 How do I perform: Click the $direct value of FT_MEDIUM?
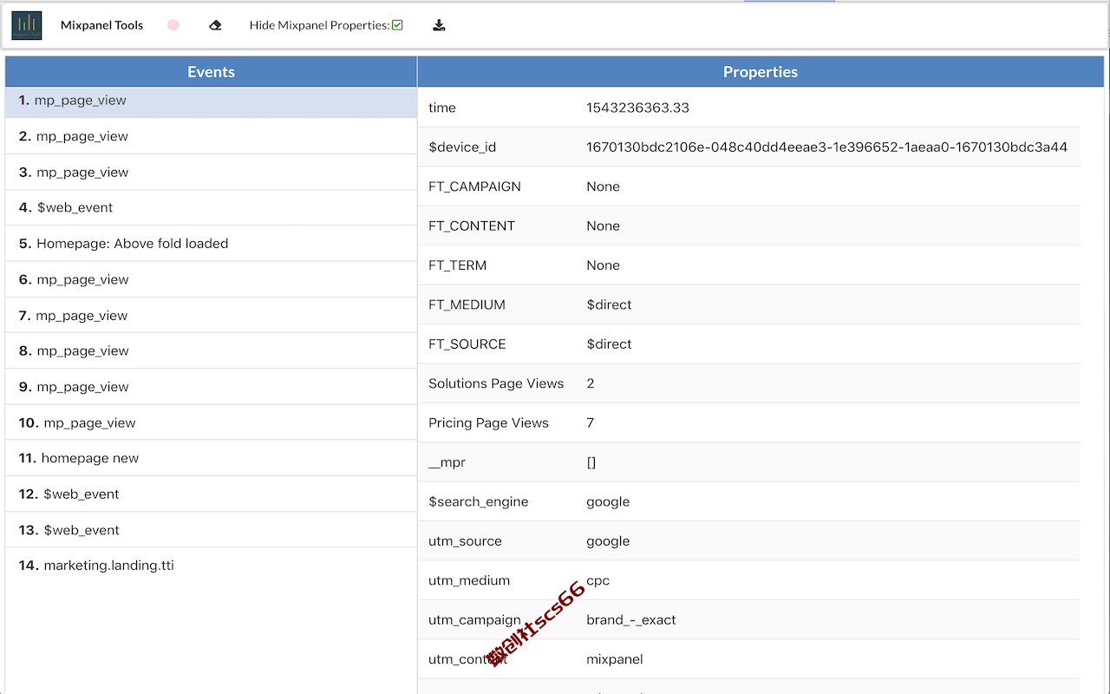point(609,304)
